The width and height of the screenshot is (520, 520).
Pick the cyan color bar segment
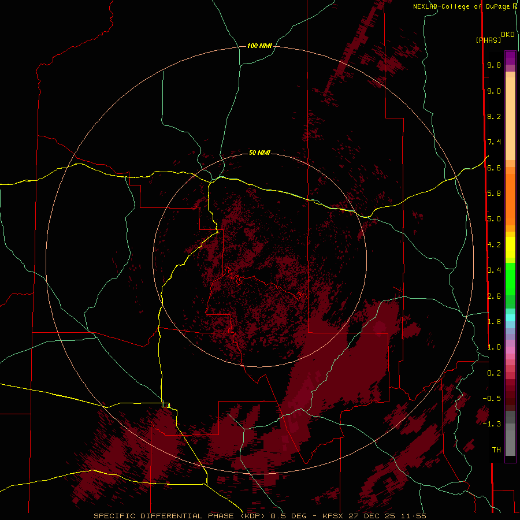pyautogui.click(x=510, y=318)
